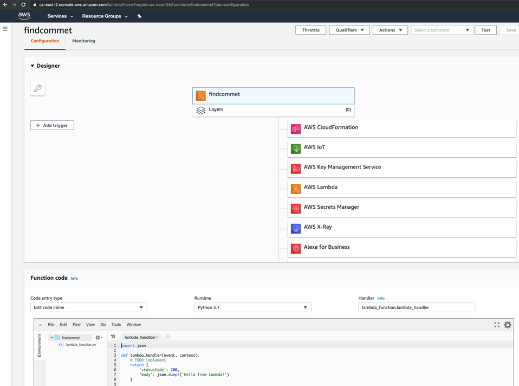Click the AWS X-Ray icon
This screenshot has width=519, height=386.
coord(296,228)
